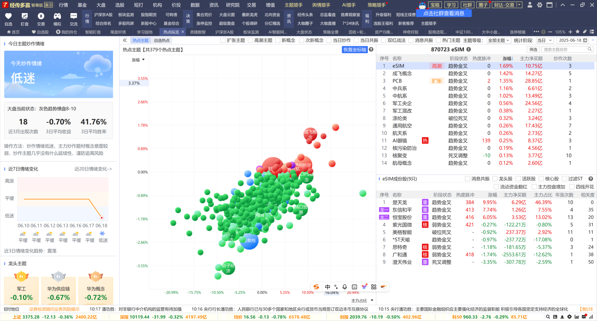Click the search magnifier in status bar

548,317
